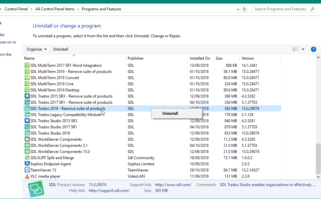321x199 pixels.
Task: Click the Sophos Limited publisher cell
Action: point(141,164)
